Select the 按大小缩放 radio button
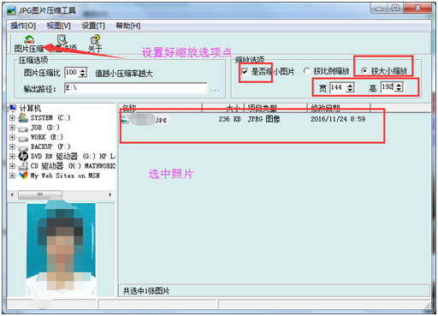438x316 pixels. [x=364, y=71]
